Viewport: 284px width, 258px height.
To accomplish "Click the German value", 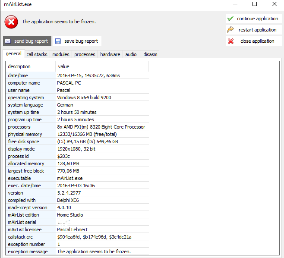I will click(x=65, y=105).
